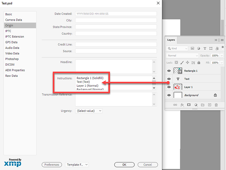Click the smart object filter icon
Image resolution: width=226 pixels, height=170 pixels.
[217, 48]
